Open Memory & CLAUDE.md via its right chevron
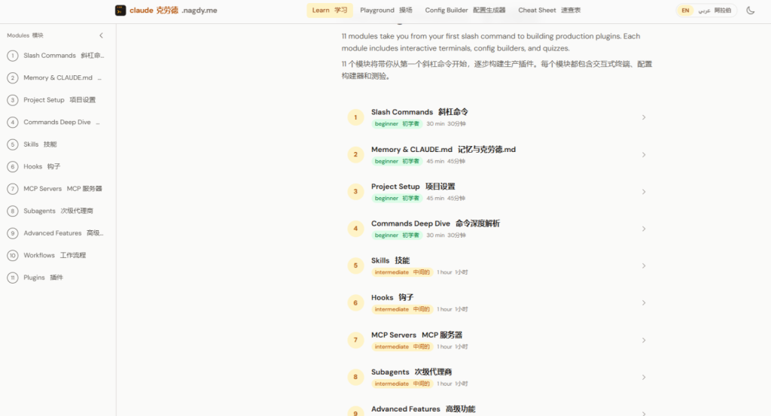Screen dimensions: 771x416 (x=644, y=155)
